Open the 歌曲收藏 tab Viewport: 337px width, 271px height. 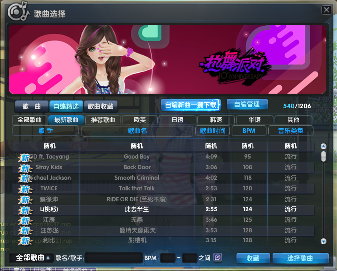click(100, 106)
